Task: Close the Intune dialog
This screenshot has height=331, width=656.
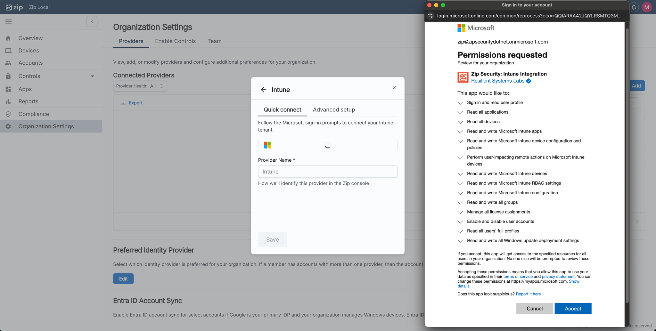Action: click(x=394, y=88)
